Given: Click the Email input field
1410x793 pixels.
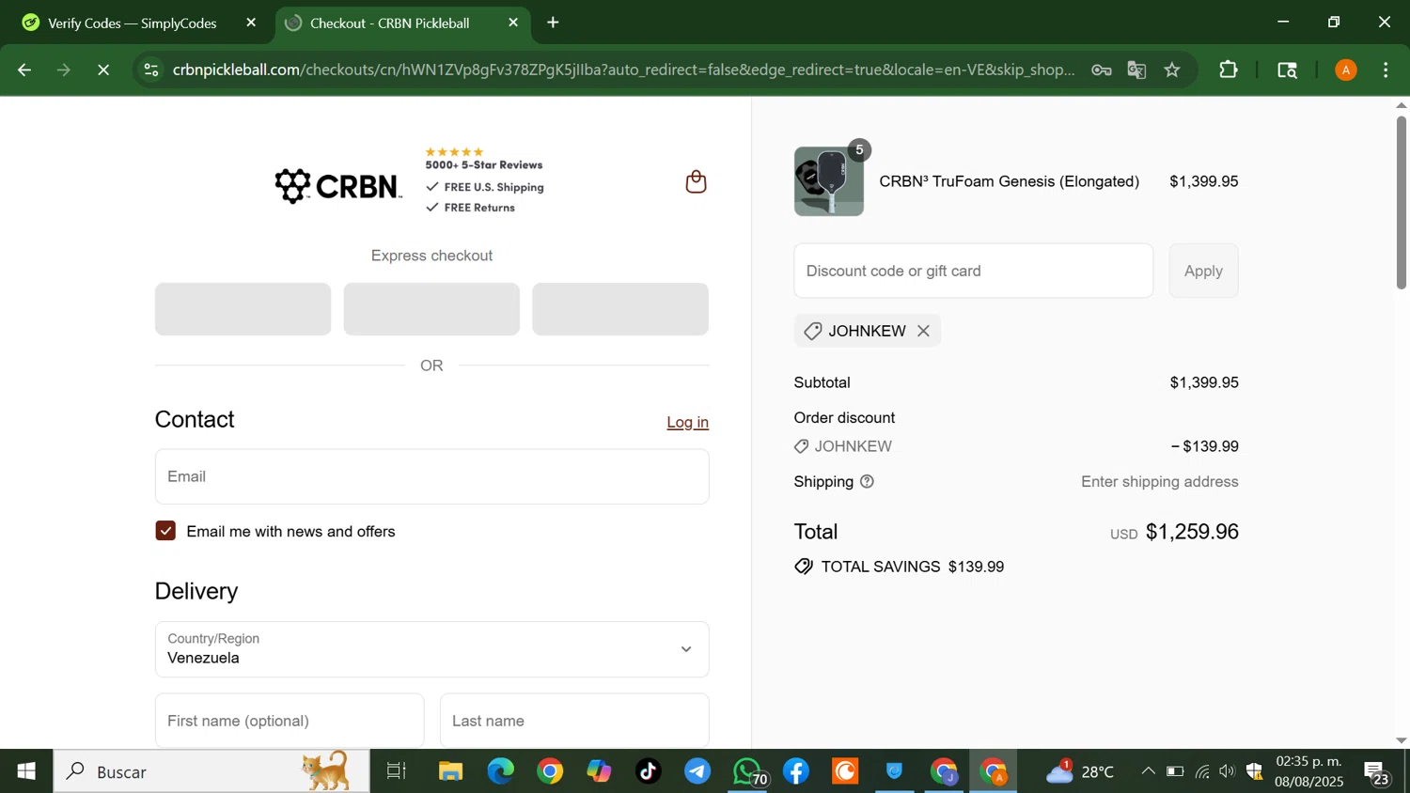Looking at the screenshot, I should 431,476.
